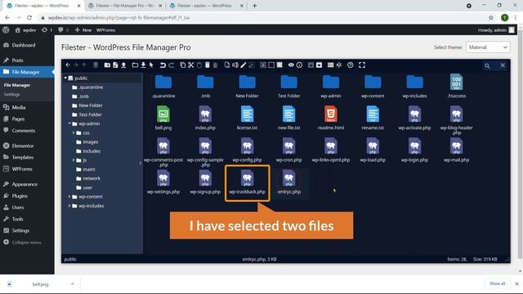
Task: Click the Redo toolbar icon
Action: coord(171,65)
